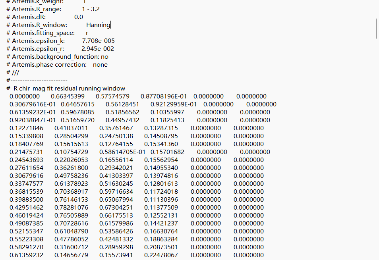
Task: Click the Artemis.background_function line
Action: (x=57, y=56)
